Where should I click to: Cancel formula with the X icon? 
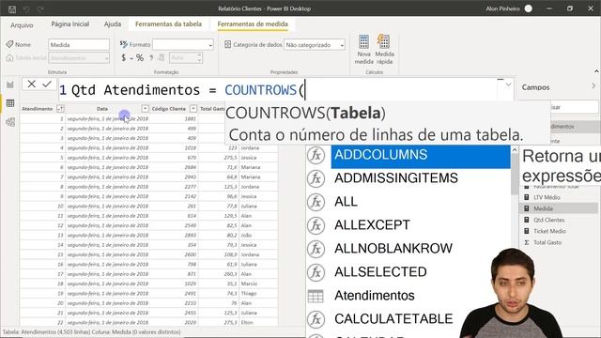click(31, 84)
